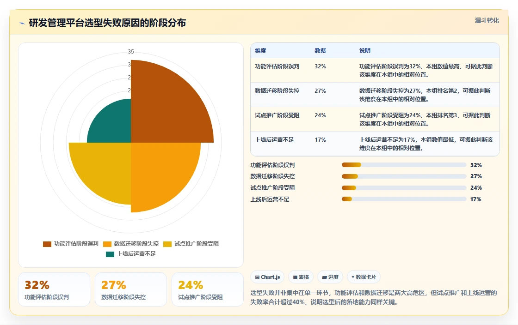Click the 说明 column header

(x=365, y=51)
